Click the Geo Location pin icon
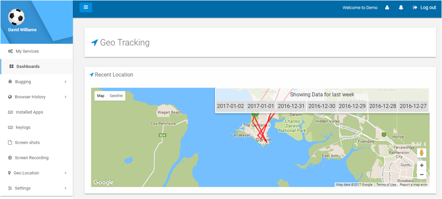Image resolution: width=442 pixels, height=199 pixels. pyautogui.click(x=10, y=173)
